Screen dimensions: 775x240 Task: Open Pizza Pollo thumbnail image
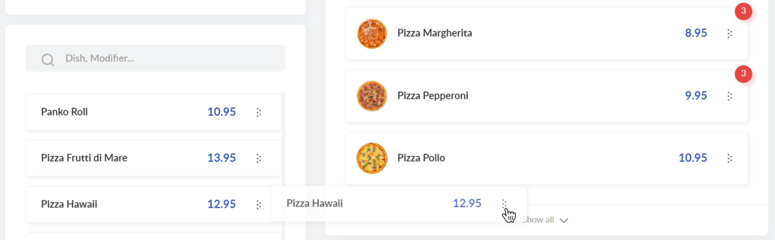(372, 158)
